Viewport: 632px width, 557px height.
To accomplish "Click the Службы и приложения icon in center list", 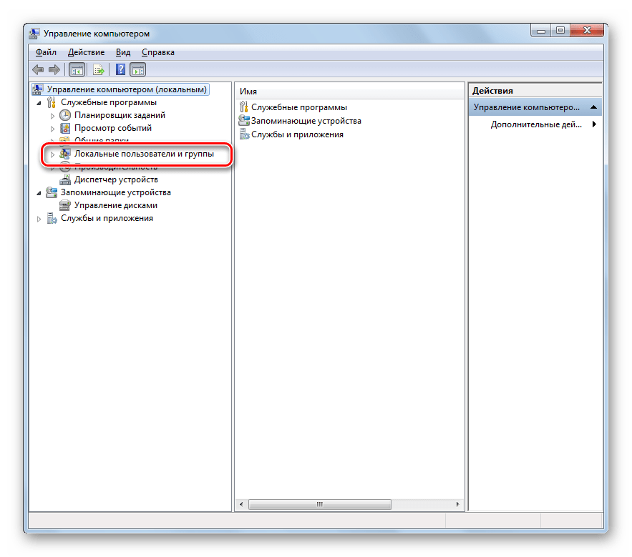I will 244,134.
